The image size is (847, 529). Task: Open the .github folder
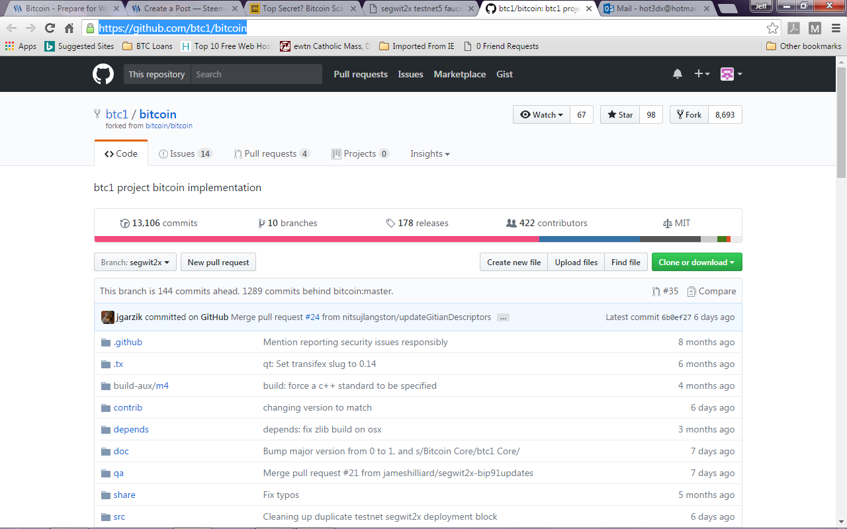[x=128, y=342]
